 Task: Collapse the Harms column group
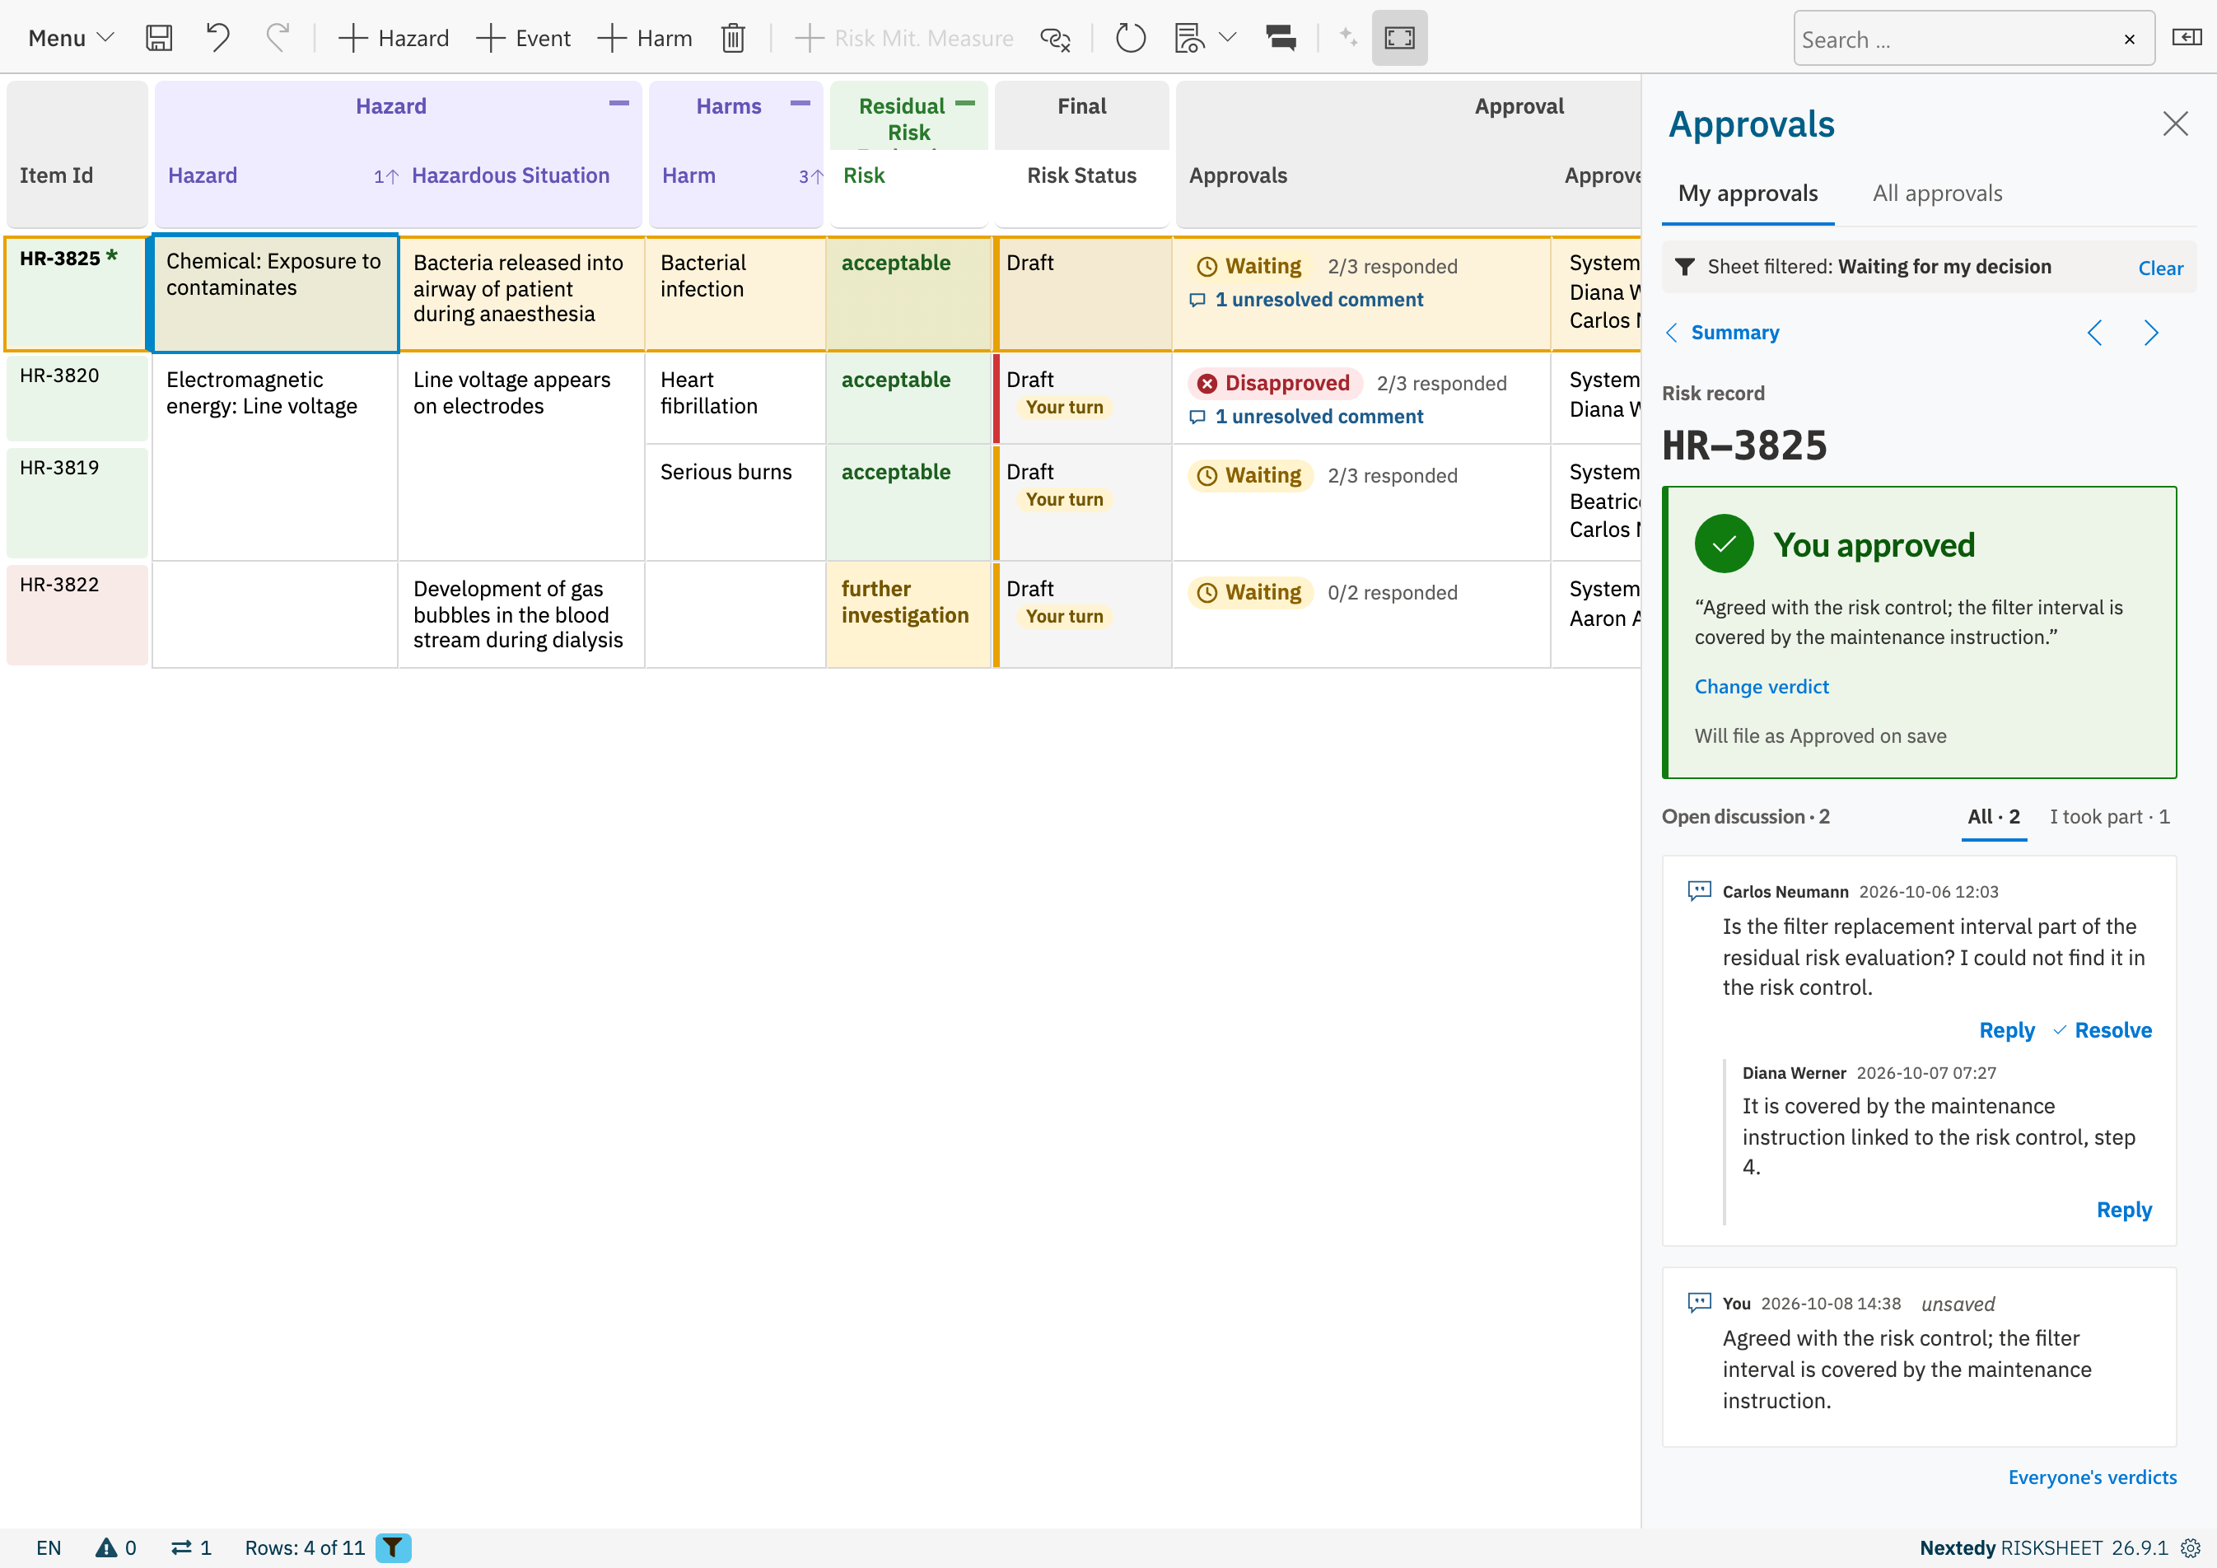click(x=800, y=103)
